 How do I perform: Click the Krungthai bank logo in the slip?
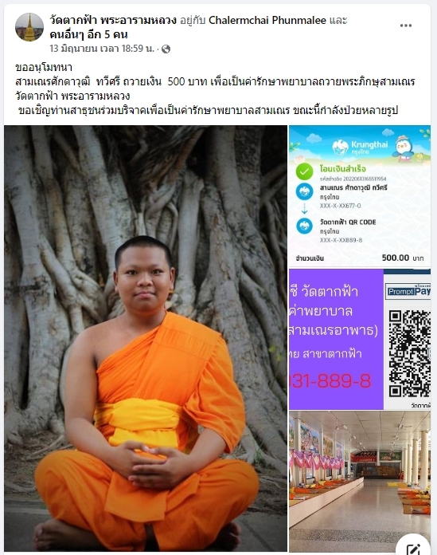[360, 147]
